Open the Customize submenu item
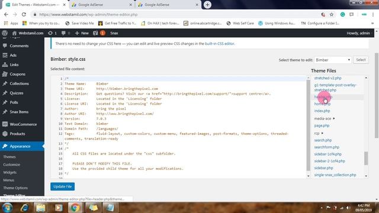This screenshot has width=379, height=213. (12, 164)
